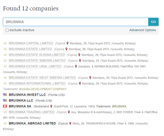This screenshot has height=136, width=164.
Task: Open BRUSNIKA CAPITAL LIMITED company page
Action: point(31,43)
